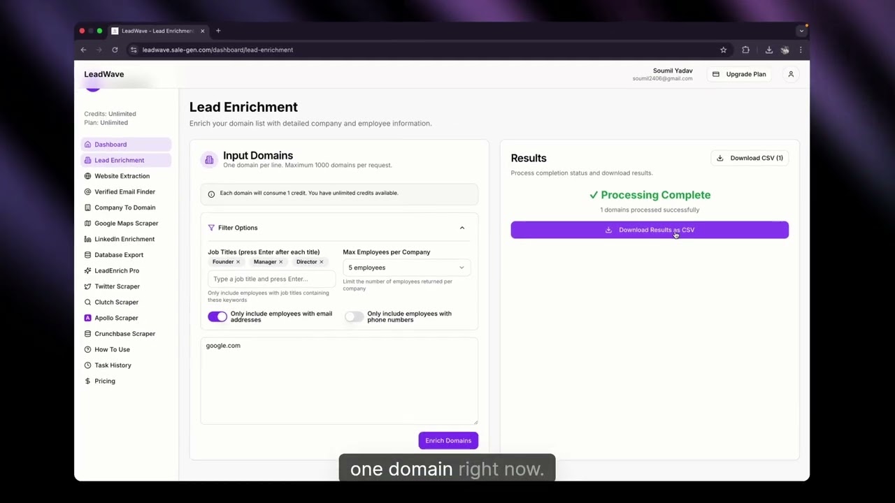Viewport: 895px width, 503px height.
Task: Click Download CSV (1) button
Action: (750, 158)
